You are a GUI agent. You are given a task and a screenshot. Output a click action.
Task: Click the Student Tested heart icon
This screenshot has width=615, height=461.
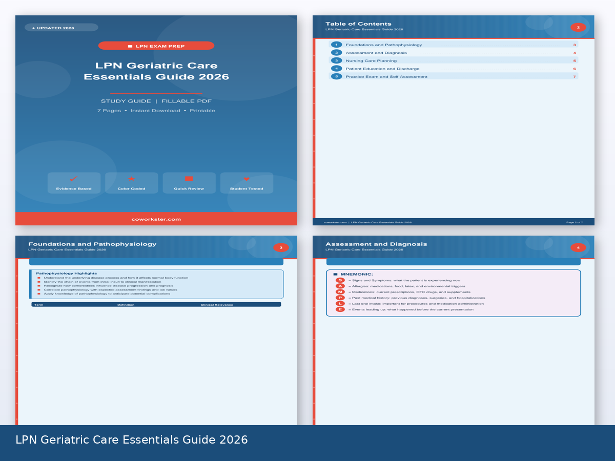[247, 180]
